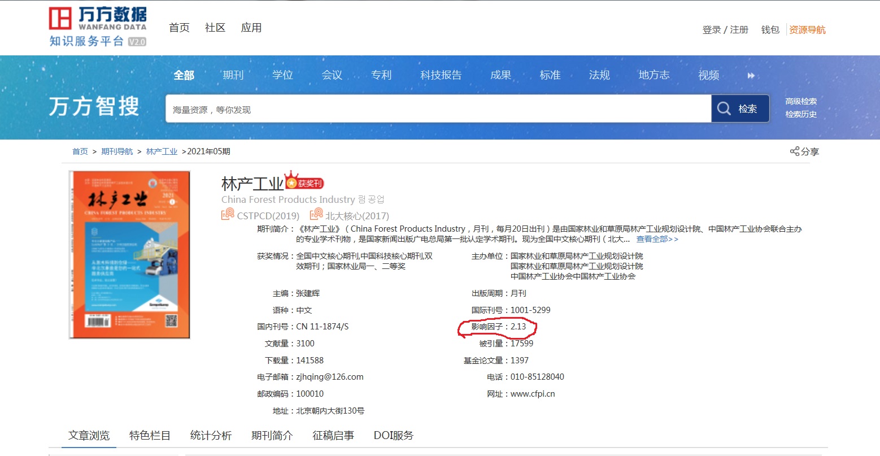Image resolution: width=880 pixels, height=456 pixels.
Task: Click the Wanfang Data logo
Action: click(98, 27)
